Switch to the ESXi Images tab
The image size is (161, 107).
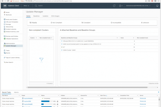[55, 16]
